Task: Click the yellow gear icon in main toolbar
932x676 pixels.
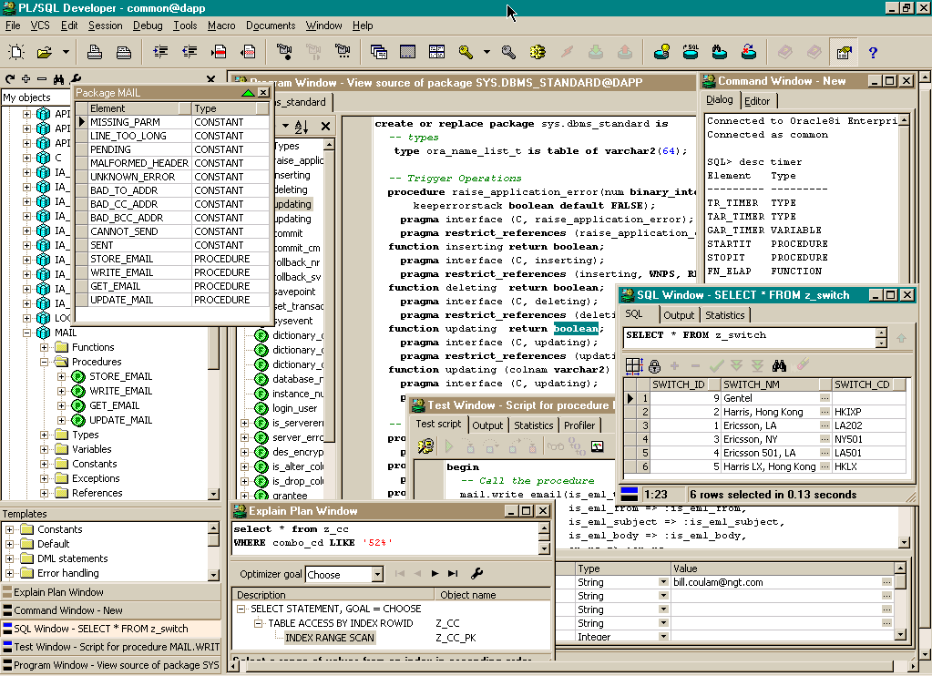Action: click(538, 52)
